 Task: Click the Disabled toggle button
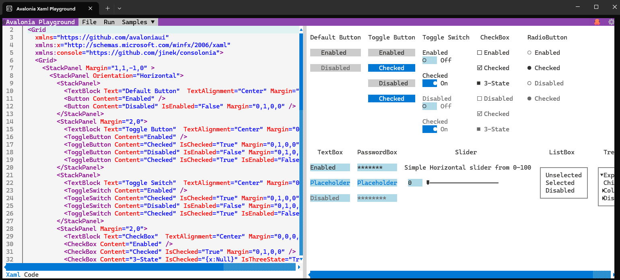pyautogui.click(x=391, y=83)
